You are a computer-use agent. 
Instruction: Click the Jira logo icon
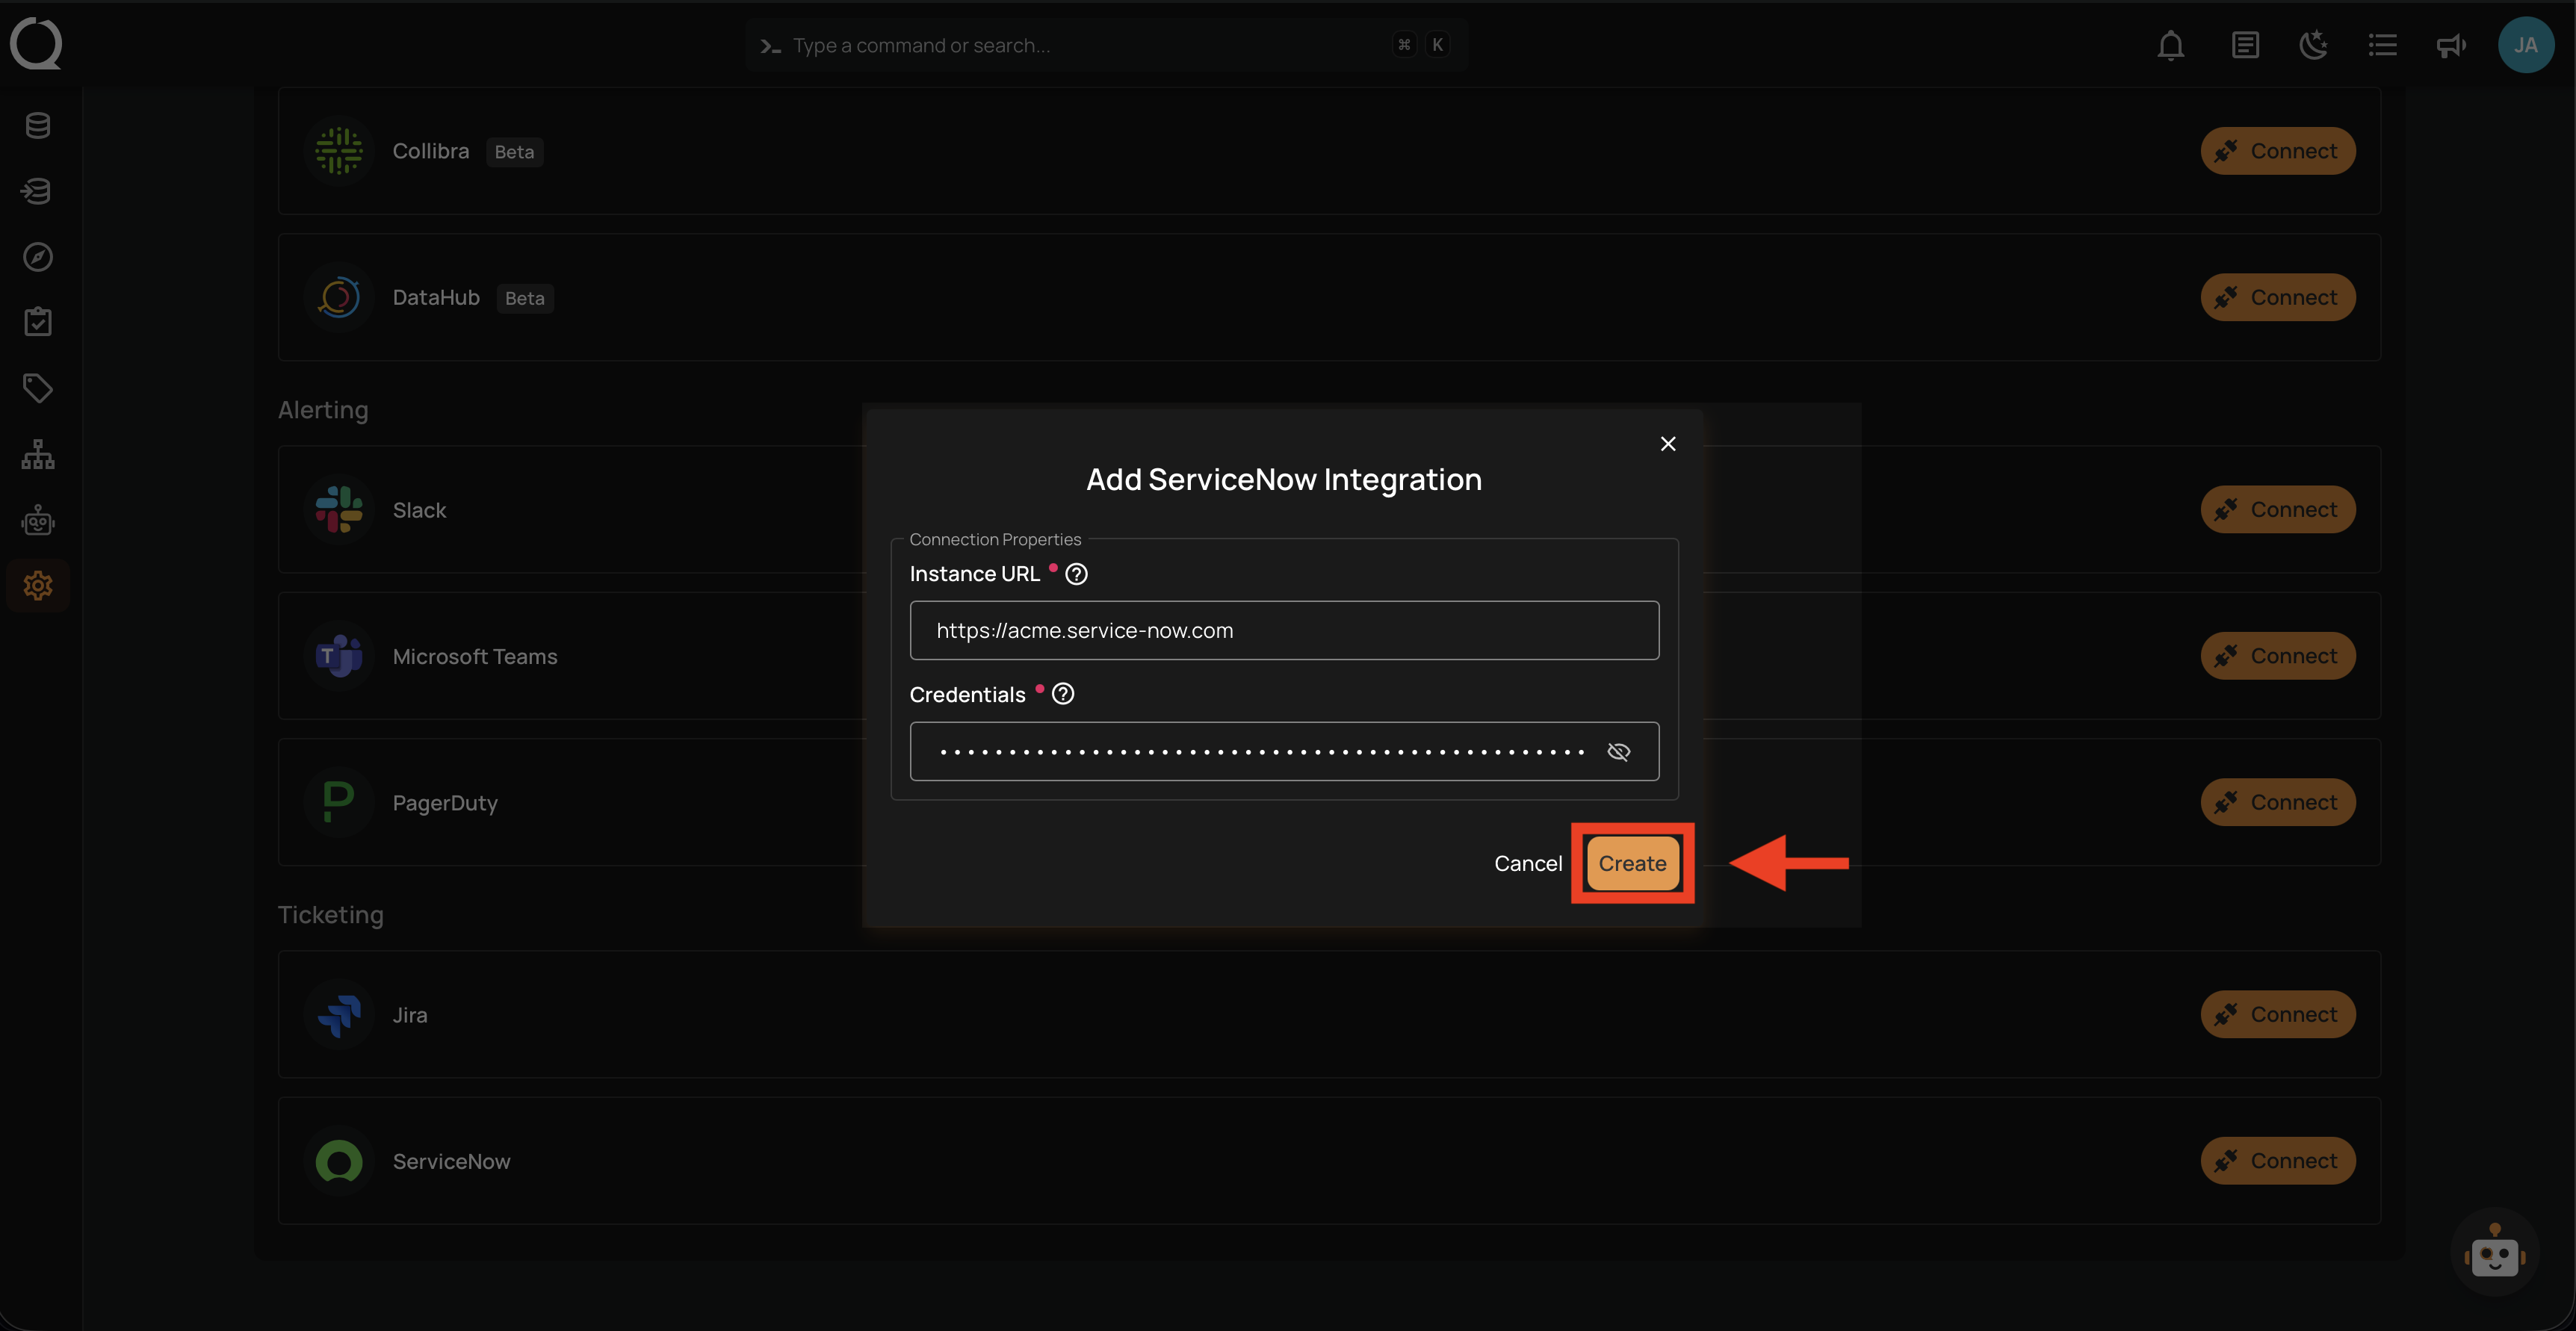pos(339,1014)
